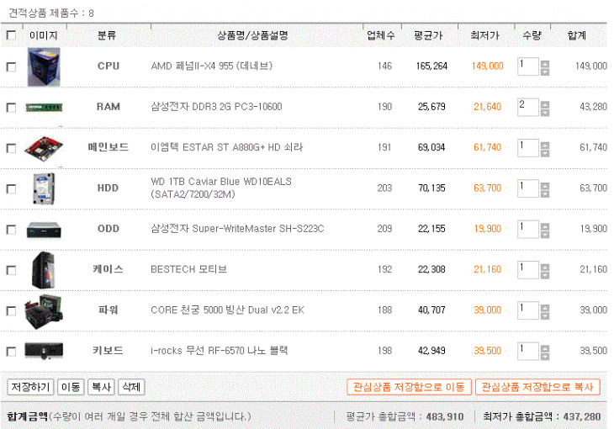Click the RAM quantity input field
Viewport: 614px width, 429px height.
[527, 107]
